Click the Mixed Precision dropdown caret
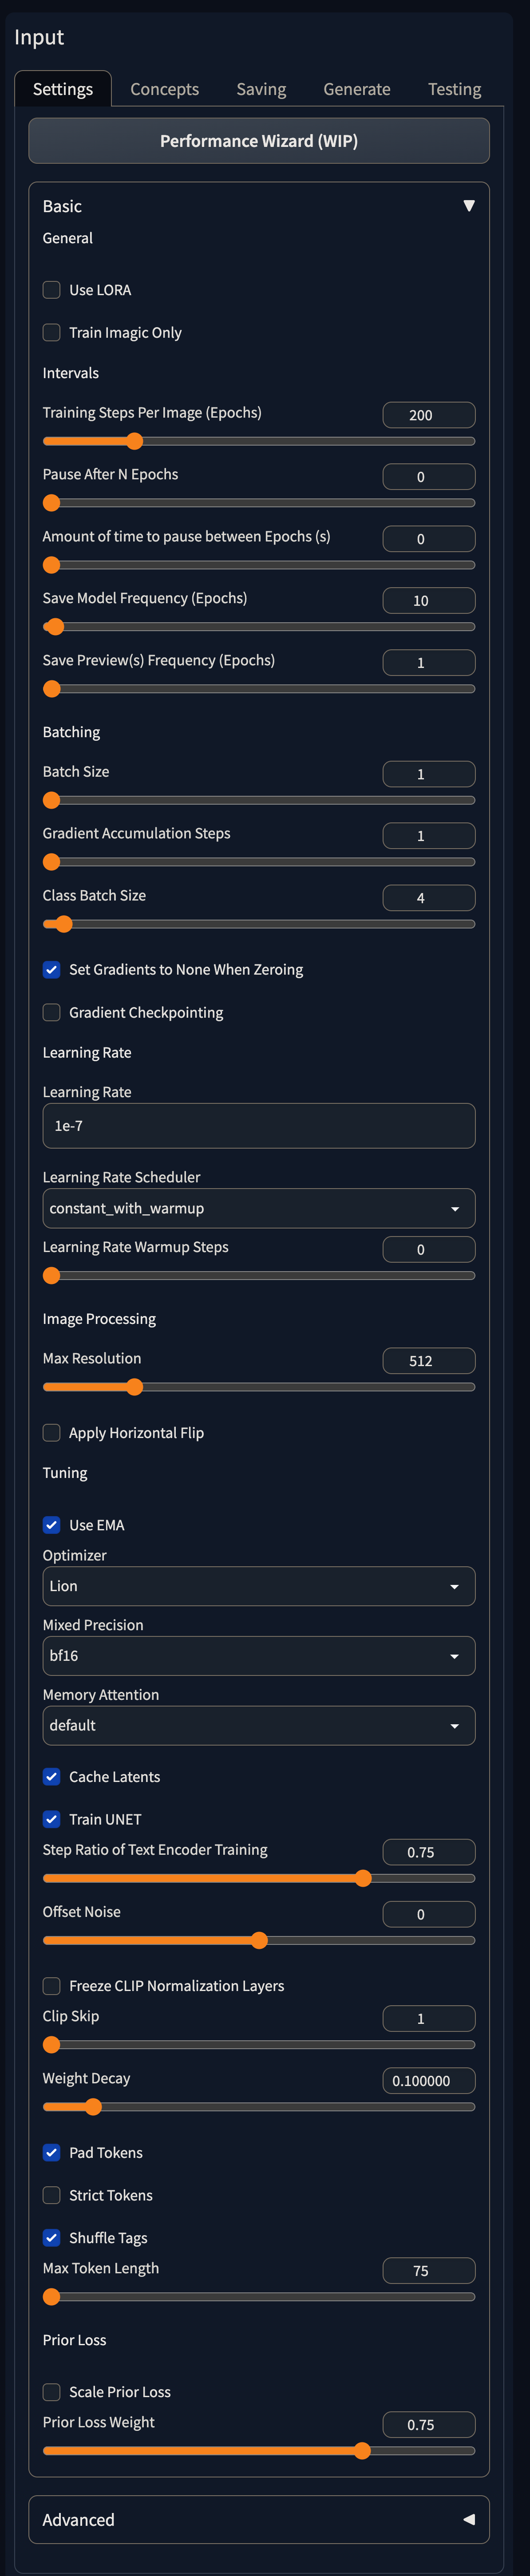 tap(455, 1656)
